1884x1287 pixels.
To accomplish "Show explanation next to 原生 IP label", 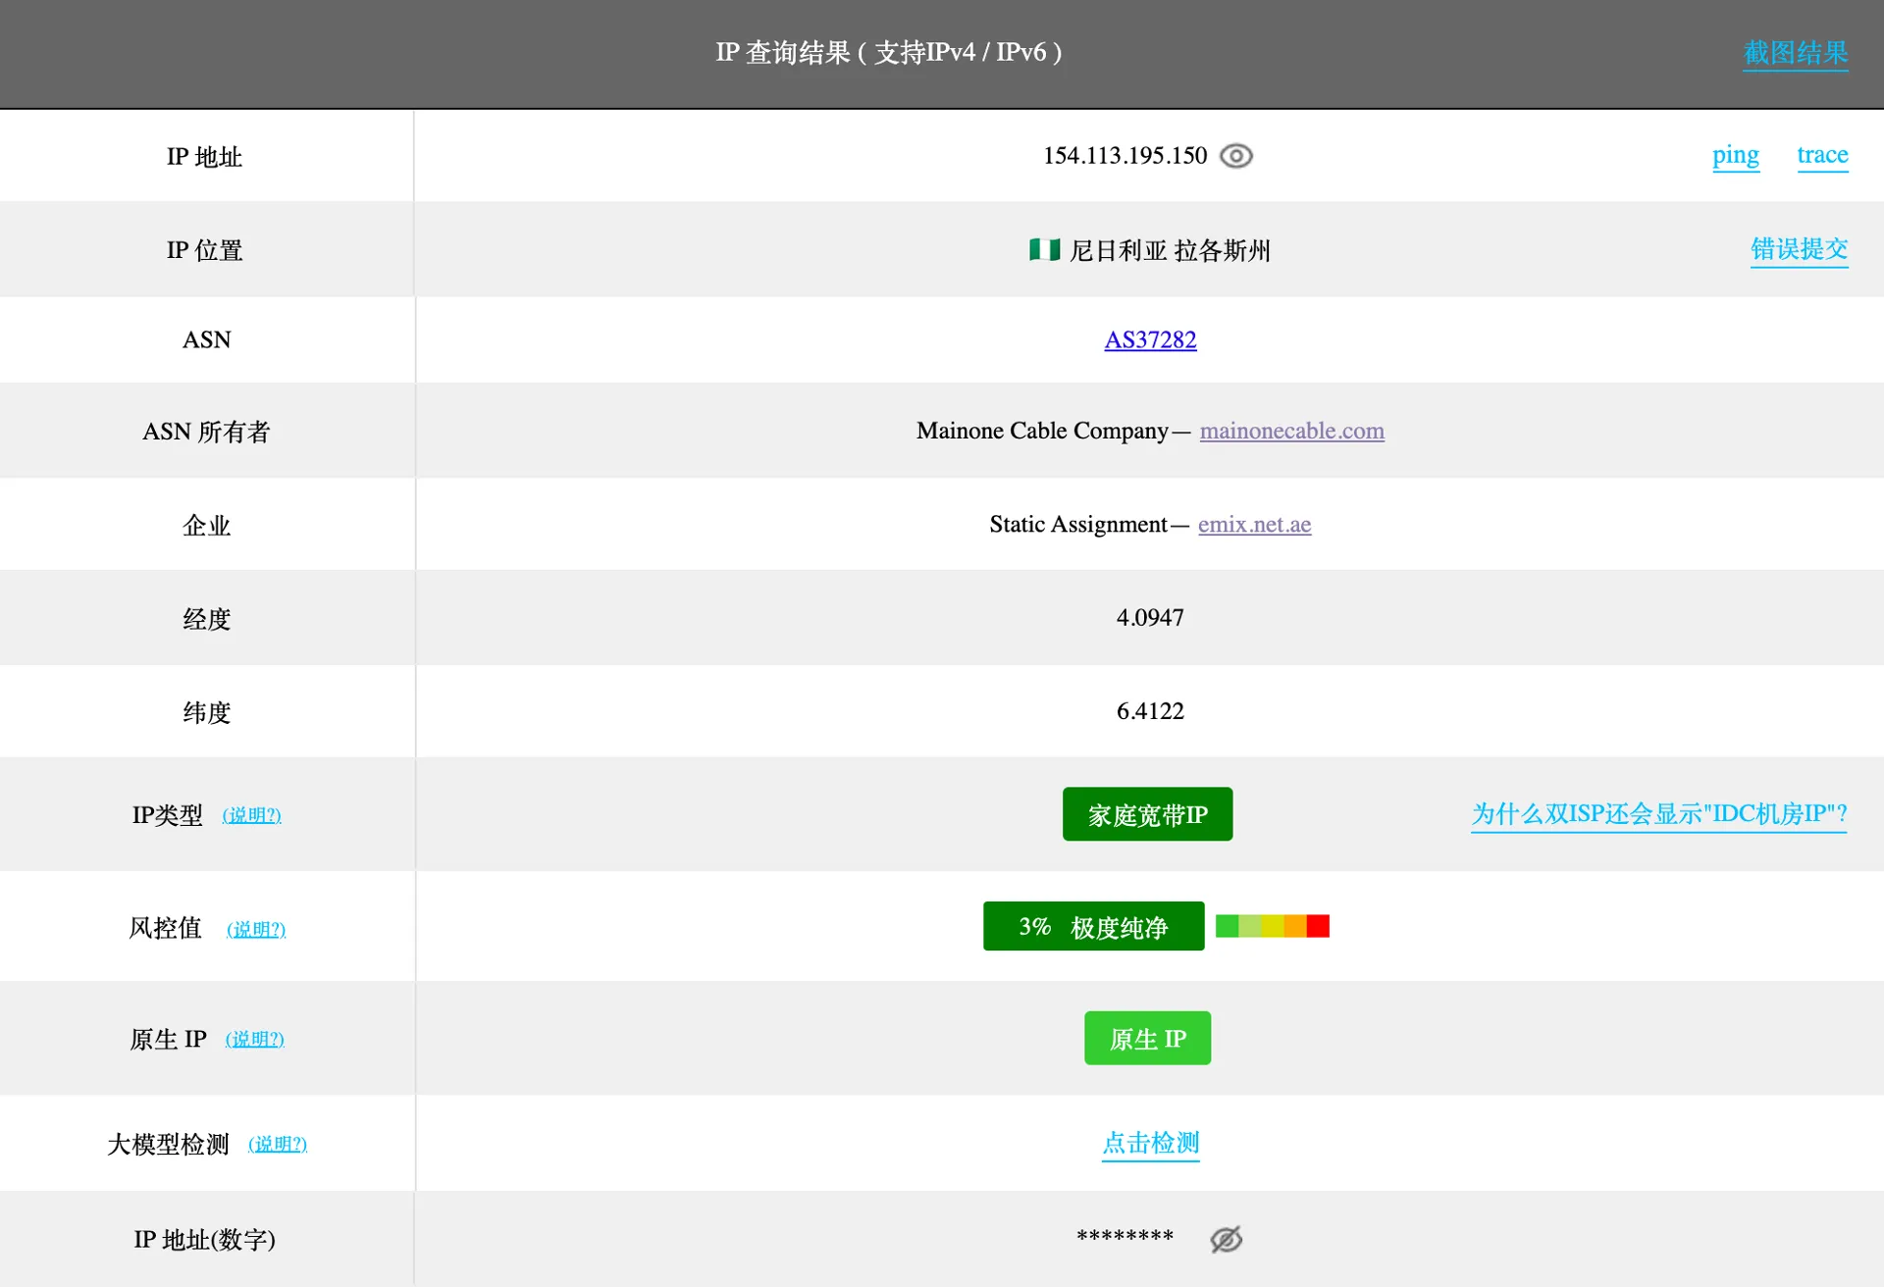I will (255, 1039).
